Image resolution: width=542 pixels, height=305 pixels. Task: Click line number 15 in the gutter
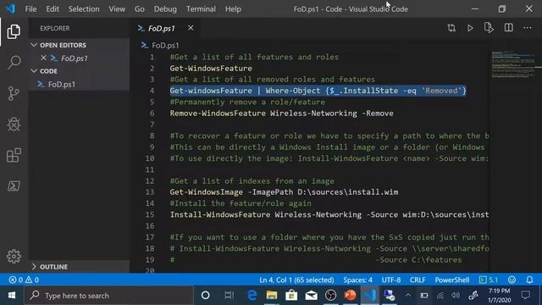(150, 214)
